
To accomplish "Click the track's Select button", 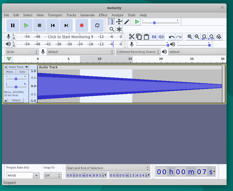I will (16, 100).
